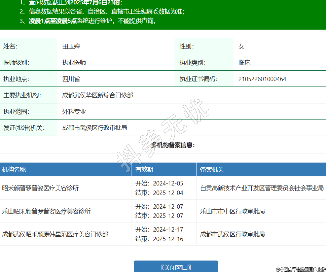The height and width of the screenshot is (272, 326).
Task: Click the 多机构备案信息 section heading
Action: coord(173,145)
